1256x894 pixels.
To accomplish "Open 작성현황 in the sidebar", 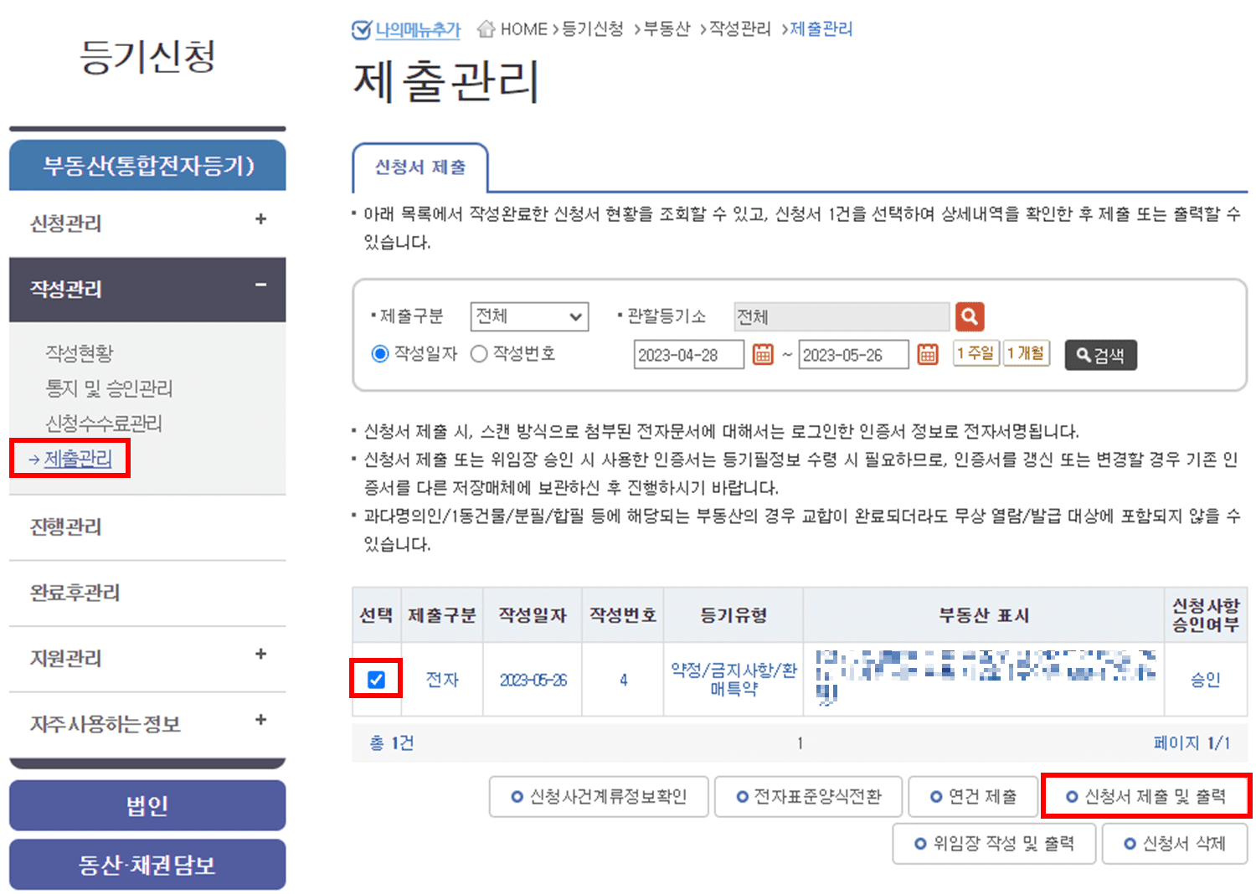I will pyautogui.click(x=80, y=353).
